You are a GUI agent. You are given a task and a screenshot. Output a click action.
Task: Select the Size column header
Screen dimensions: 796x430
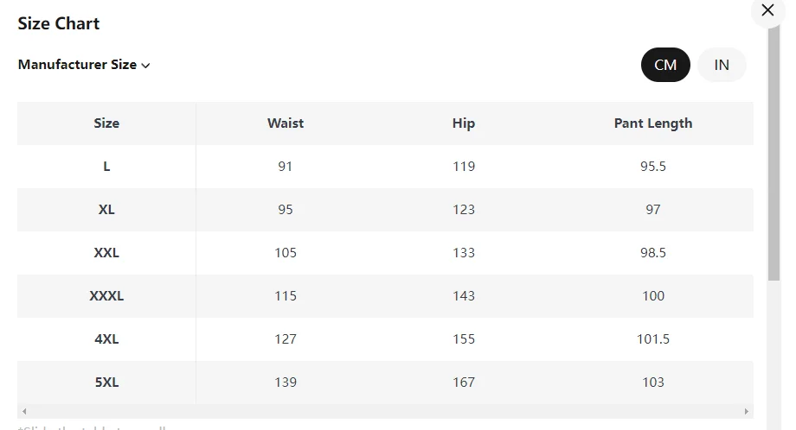[x=106, y=123]
